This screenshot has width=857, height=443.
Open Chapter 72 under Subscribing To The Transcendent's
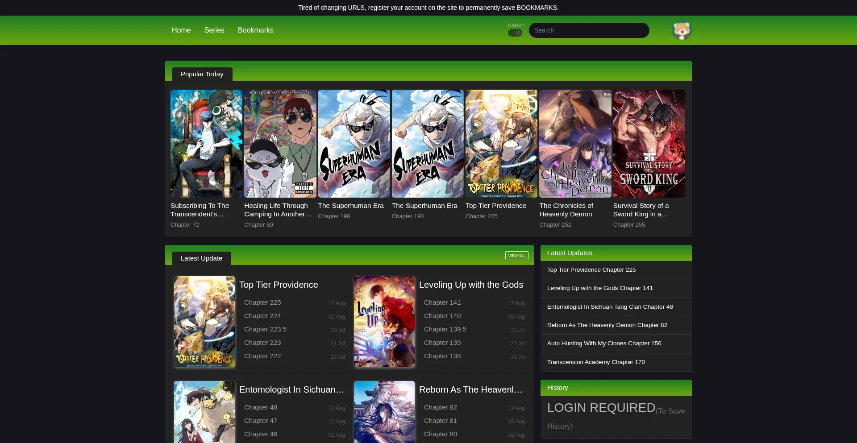tap(185, 225)
